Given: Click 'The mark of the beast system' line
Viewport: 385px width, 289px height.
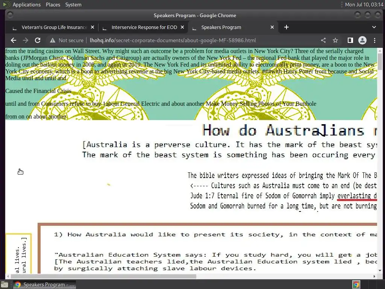Looking at the screenshot, I should (229, 155).
